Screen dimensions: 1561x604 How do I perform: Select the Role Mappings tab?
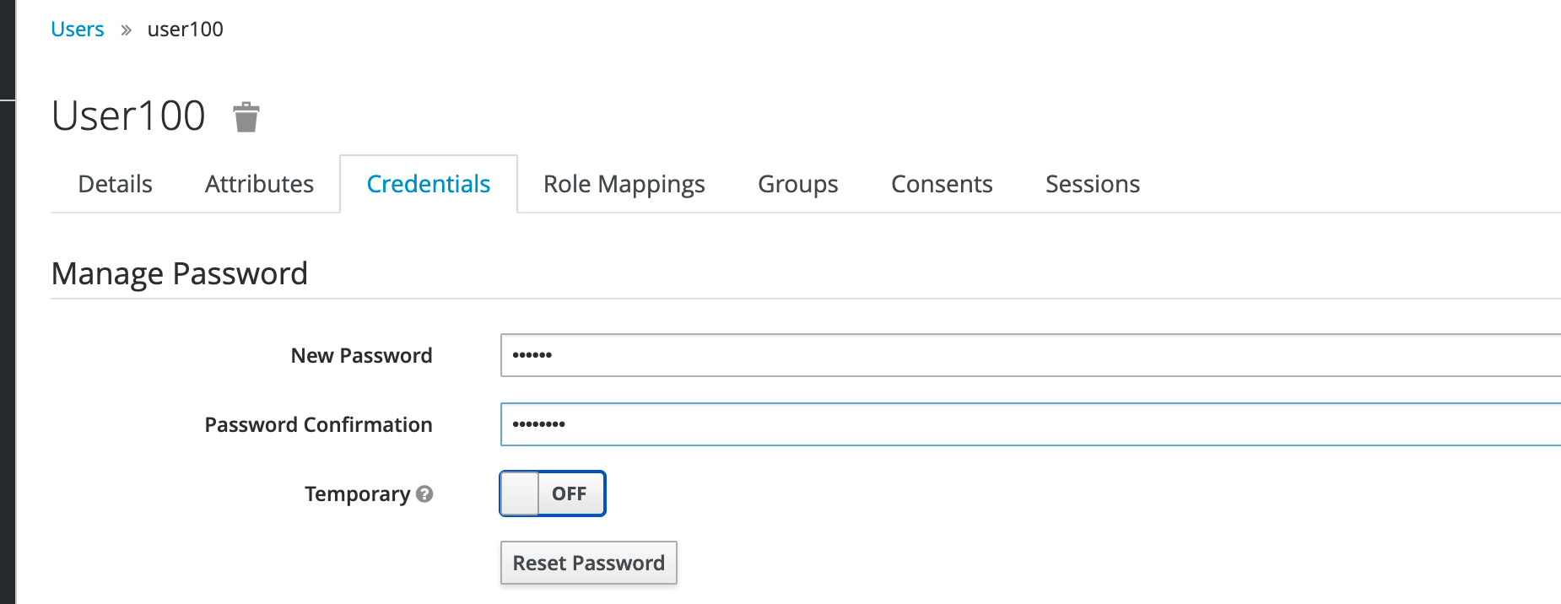624,183
